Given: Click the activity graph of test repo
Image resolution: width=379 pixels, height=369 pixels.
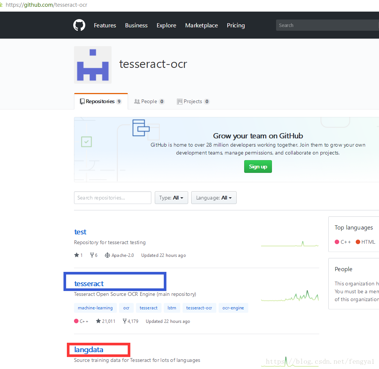Looking at the screenshot, I should tap(290, 244).
